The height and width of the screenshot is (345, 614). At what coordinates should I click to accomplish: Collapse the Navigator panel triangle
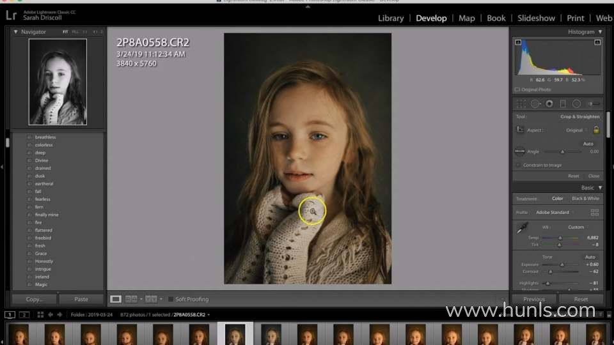coord(15,32)
